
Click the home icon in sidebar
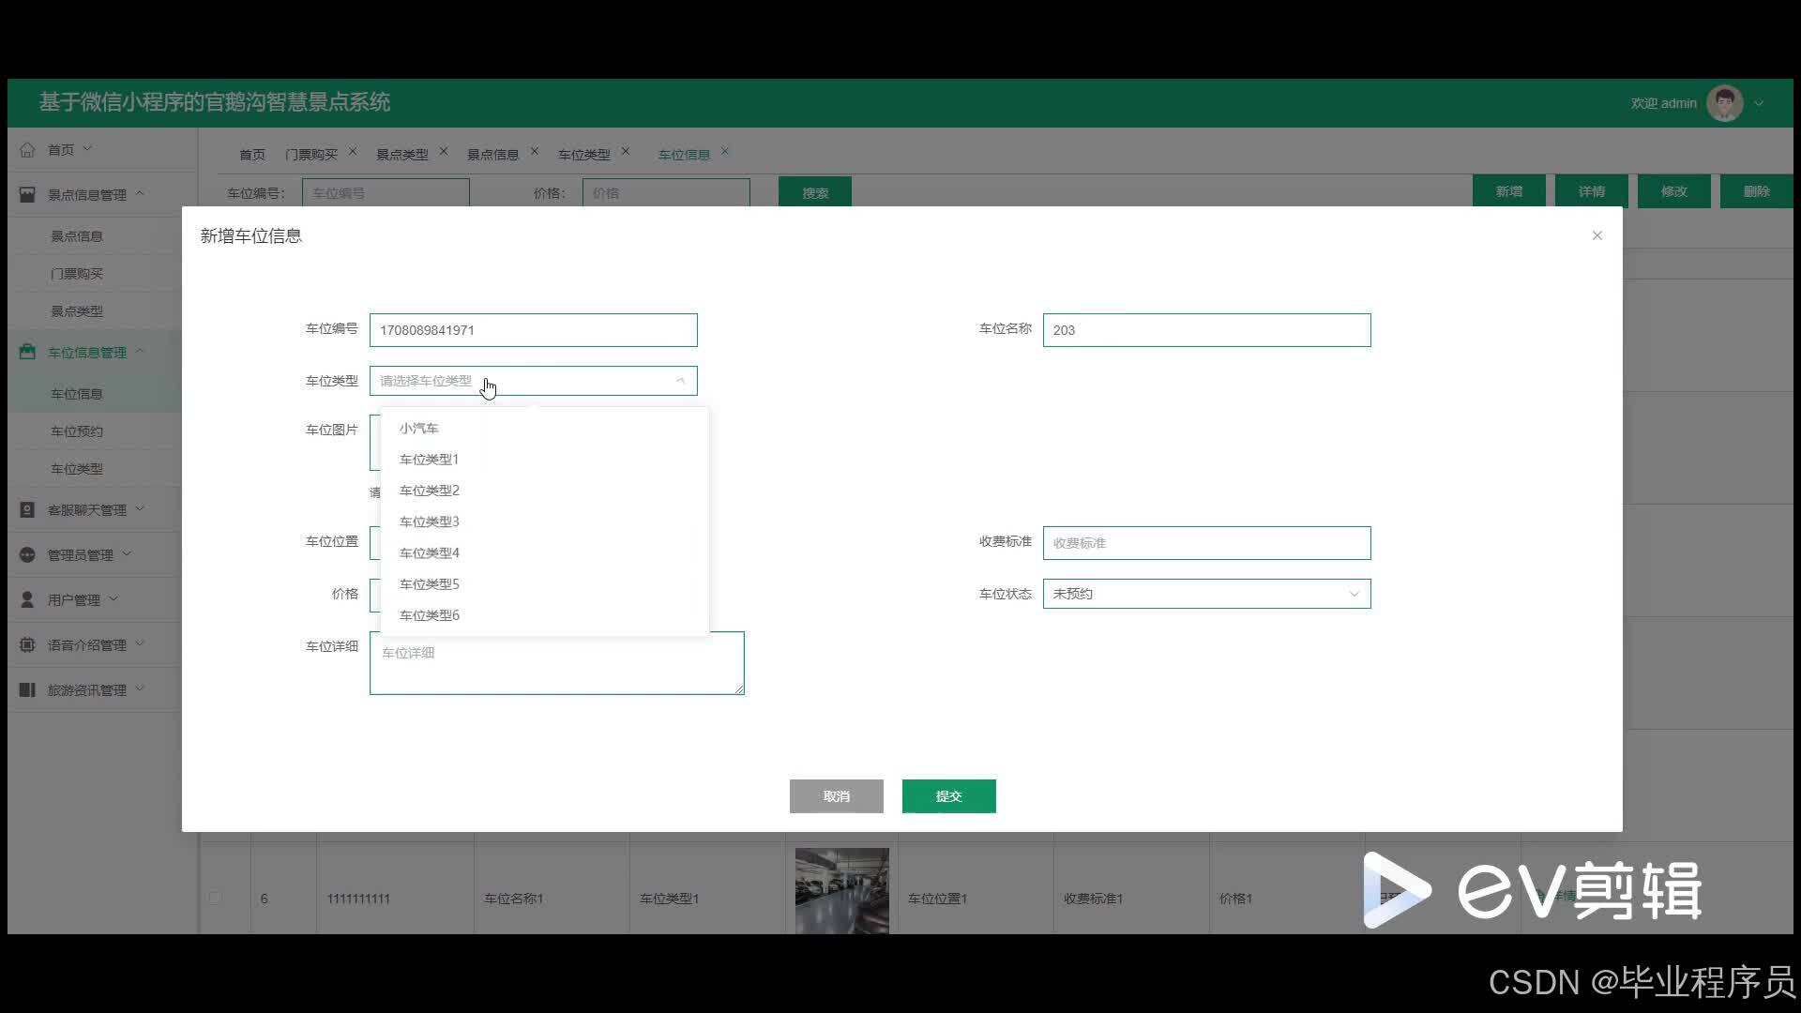pos(27,150)
